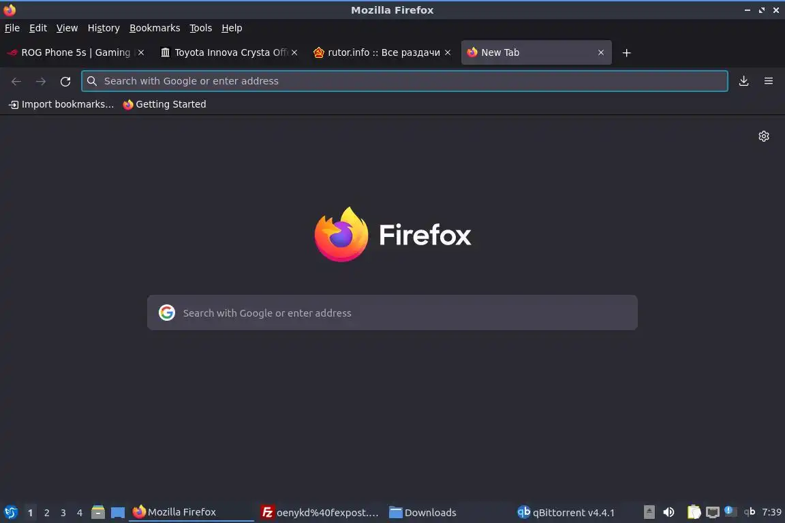Click the network connection tray icon

(x=712, y=512)
